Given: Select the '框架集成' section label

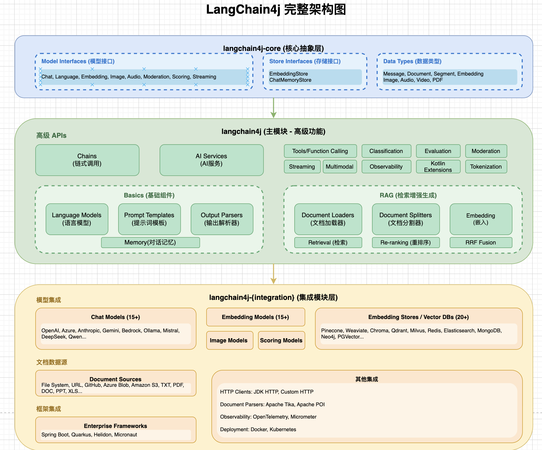Looking at the screenshot, I should click(49, 409).
